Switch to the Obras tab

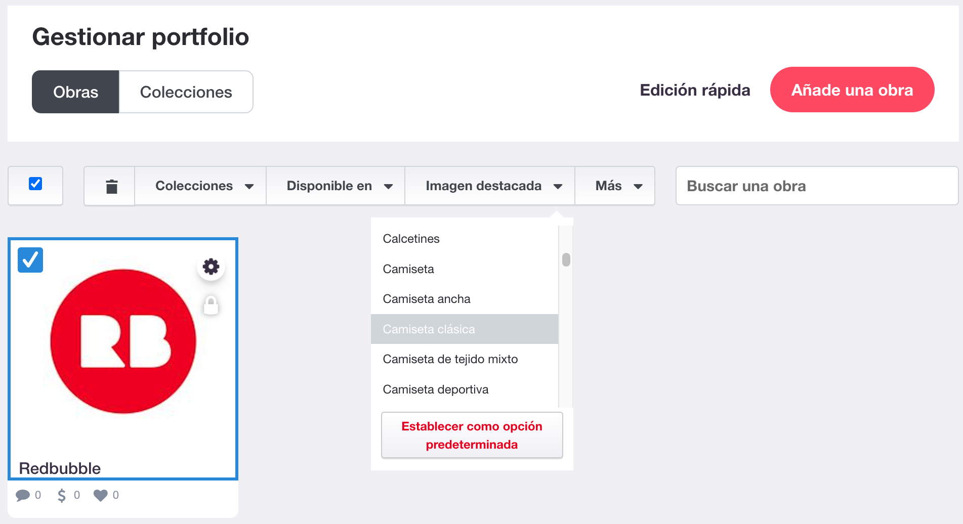click(x=75, y=92)
